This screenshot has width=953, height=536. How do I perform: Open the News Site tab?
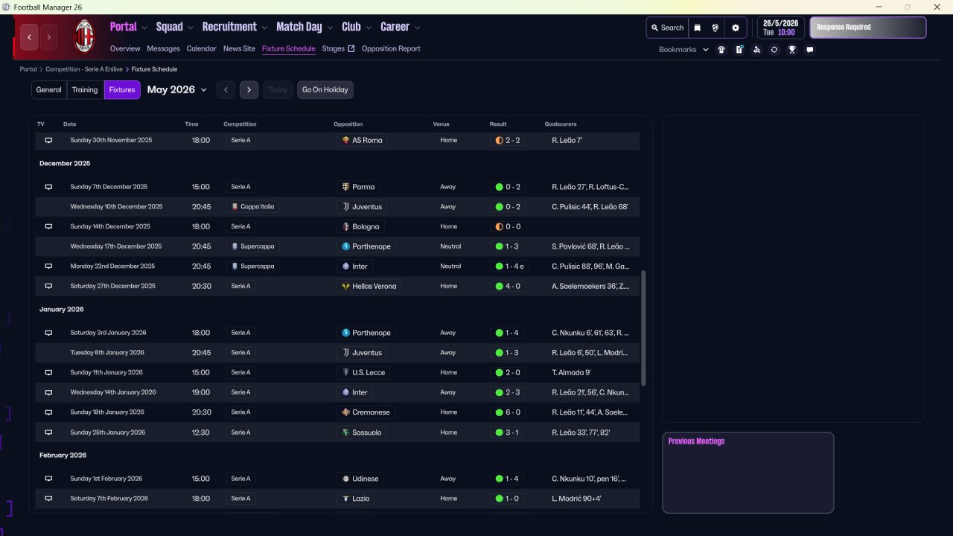pyautogui.click(x=239, y=48)
